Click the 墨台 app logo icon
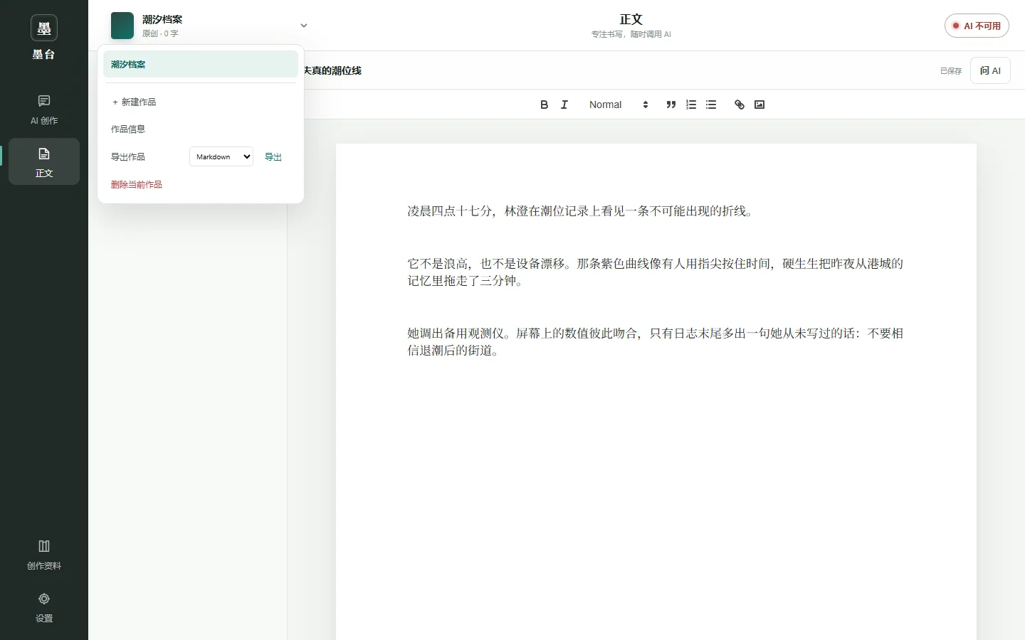The width and height of the screenshot is (1025, 640). coord(44,28)
